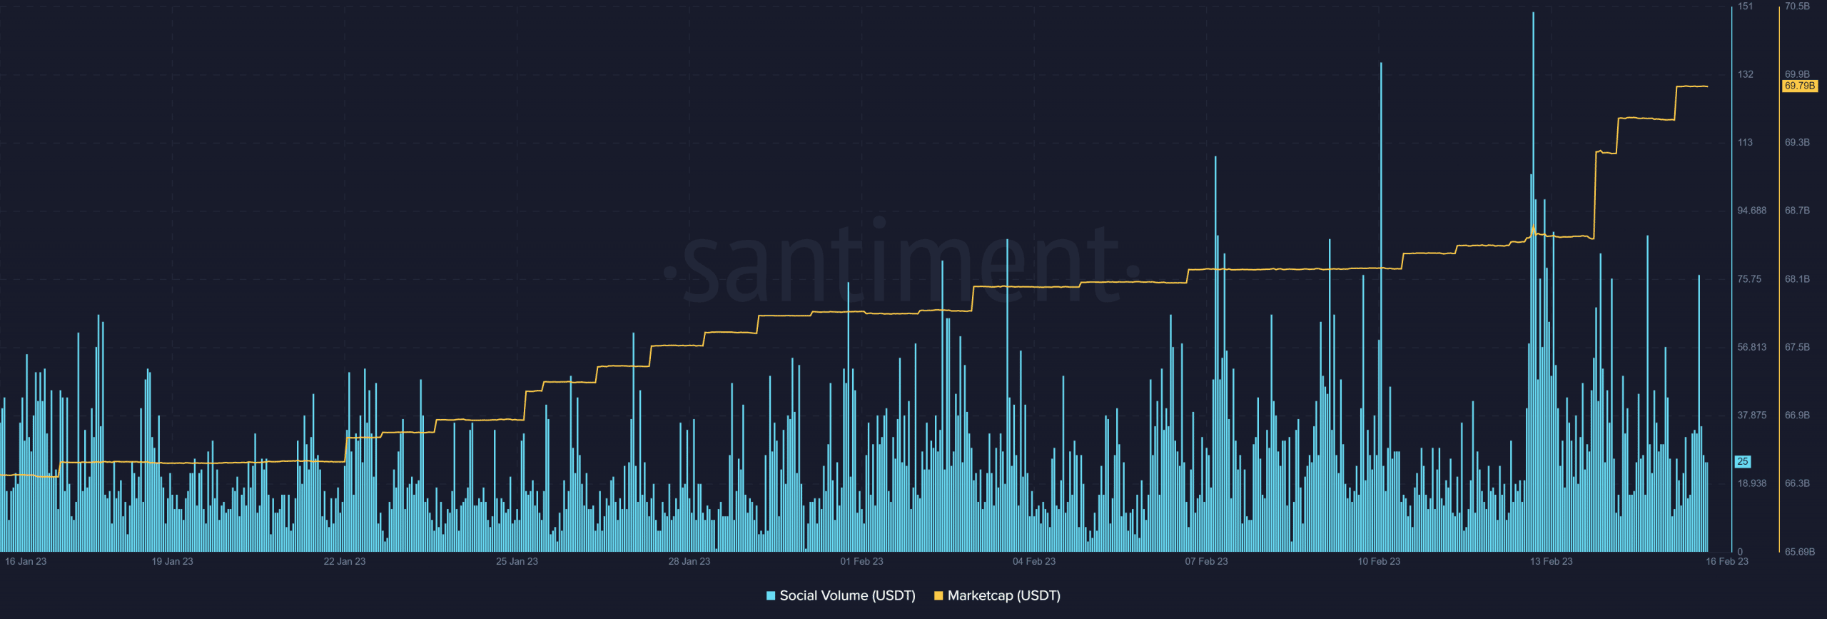
Task: Click the 69.79B current marketcap value tag
Action: coord(1800,86)
